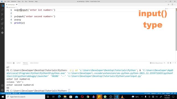Open the Search view in activity bar
The image size is (177, 99).
2,10
